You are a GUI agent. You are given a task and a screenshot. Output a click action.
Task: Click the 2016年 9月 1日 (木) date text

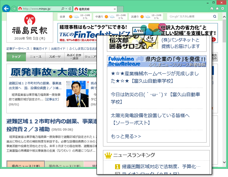tap(30, 39)
